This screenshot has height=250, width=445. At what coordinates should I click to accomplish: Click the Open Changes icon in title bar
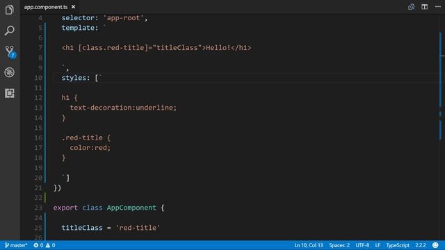pos(411,7)
